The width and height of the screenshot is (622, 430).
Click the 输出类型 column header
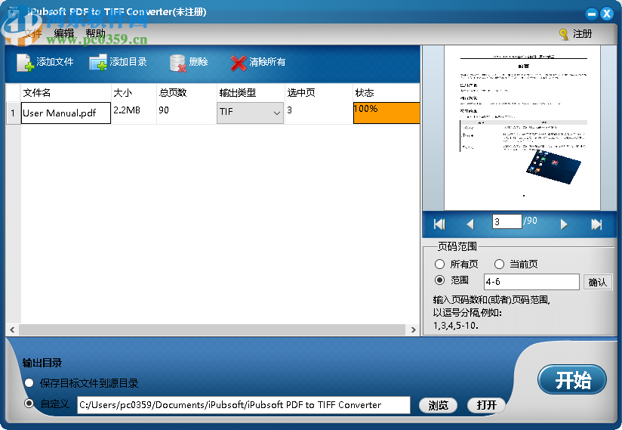[x=251, y=93]
